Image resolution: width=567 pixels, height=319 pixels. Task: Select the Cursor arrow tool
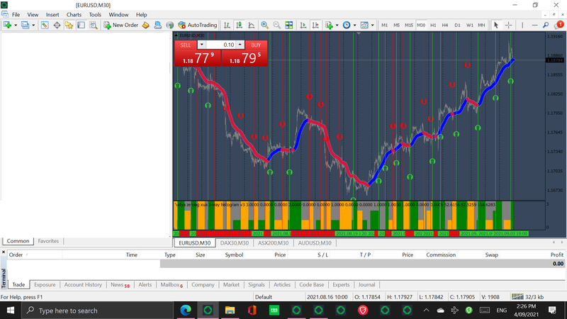(x=496, y=25)
